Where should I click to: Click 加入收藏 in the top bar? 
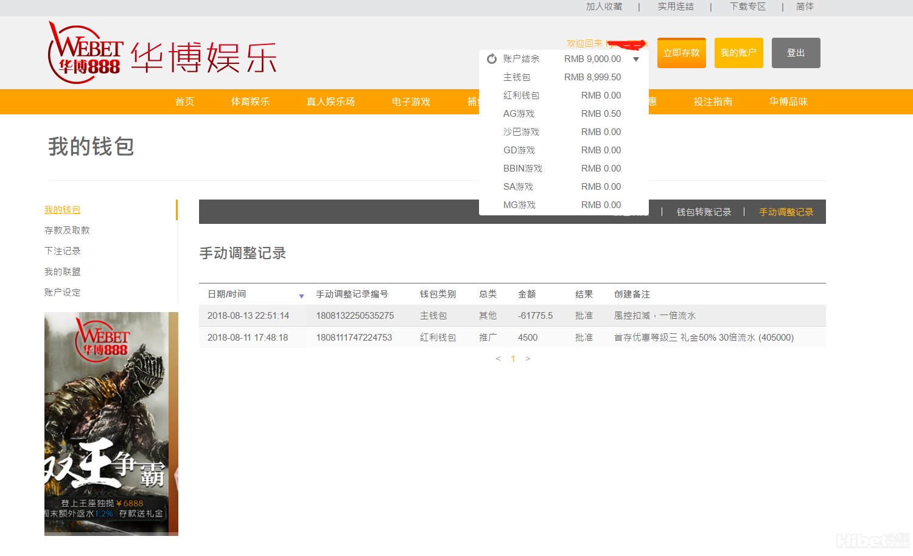pos(604,7)
